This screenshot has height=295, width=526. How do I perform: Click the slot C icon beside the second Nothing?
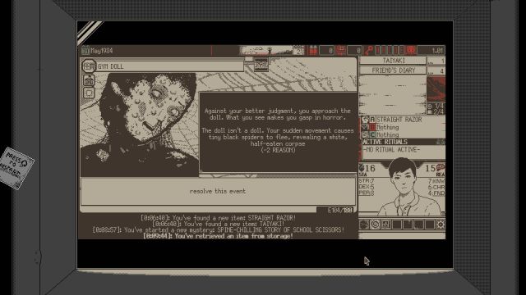(x=365, y=134)
